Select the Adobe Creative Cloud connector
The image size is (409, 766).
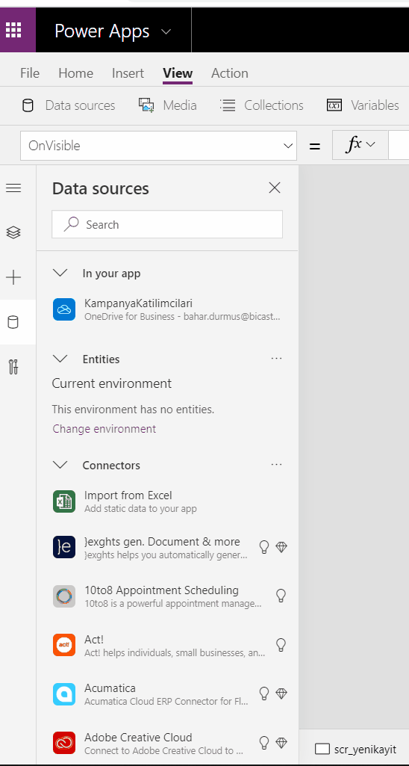(167, 743)
